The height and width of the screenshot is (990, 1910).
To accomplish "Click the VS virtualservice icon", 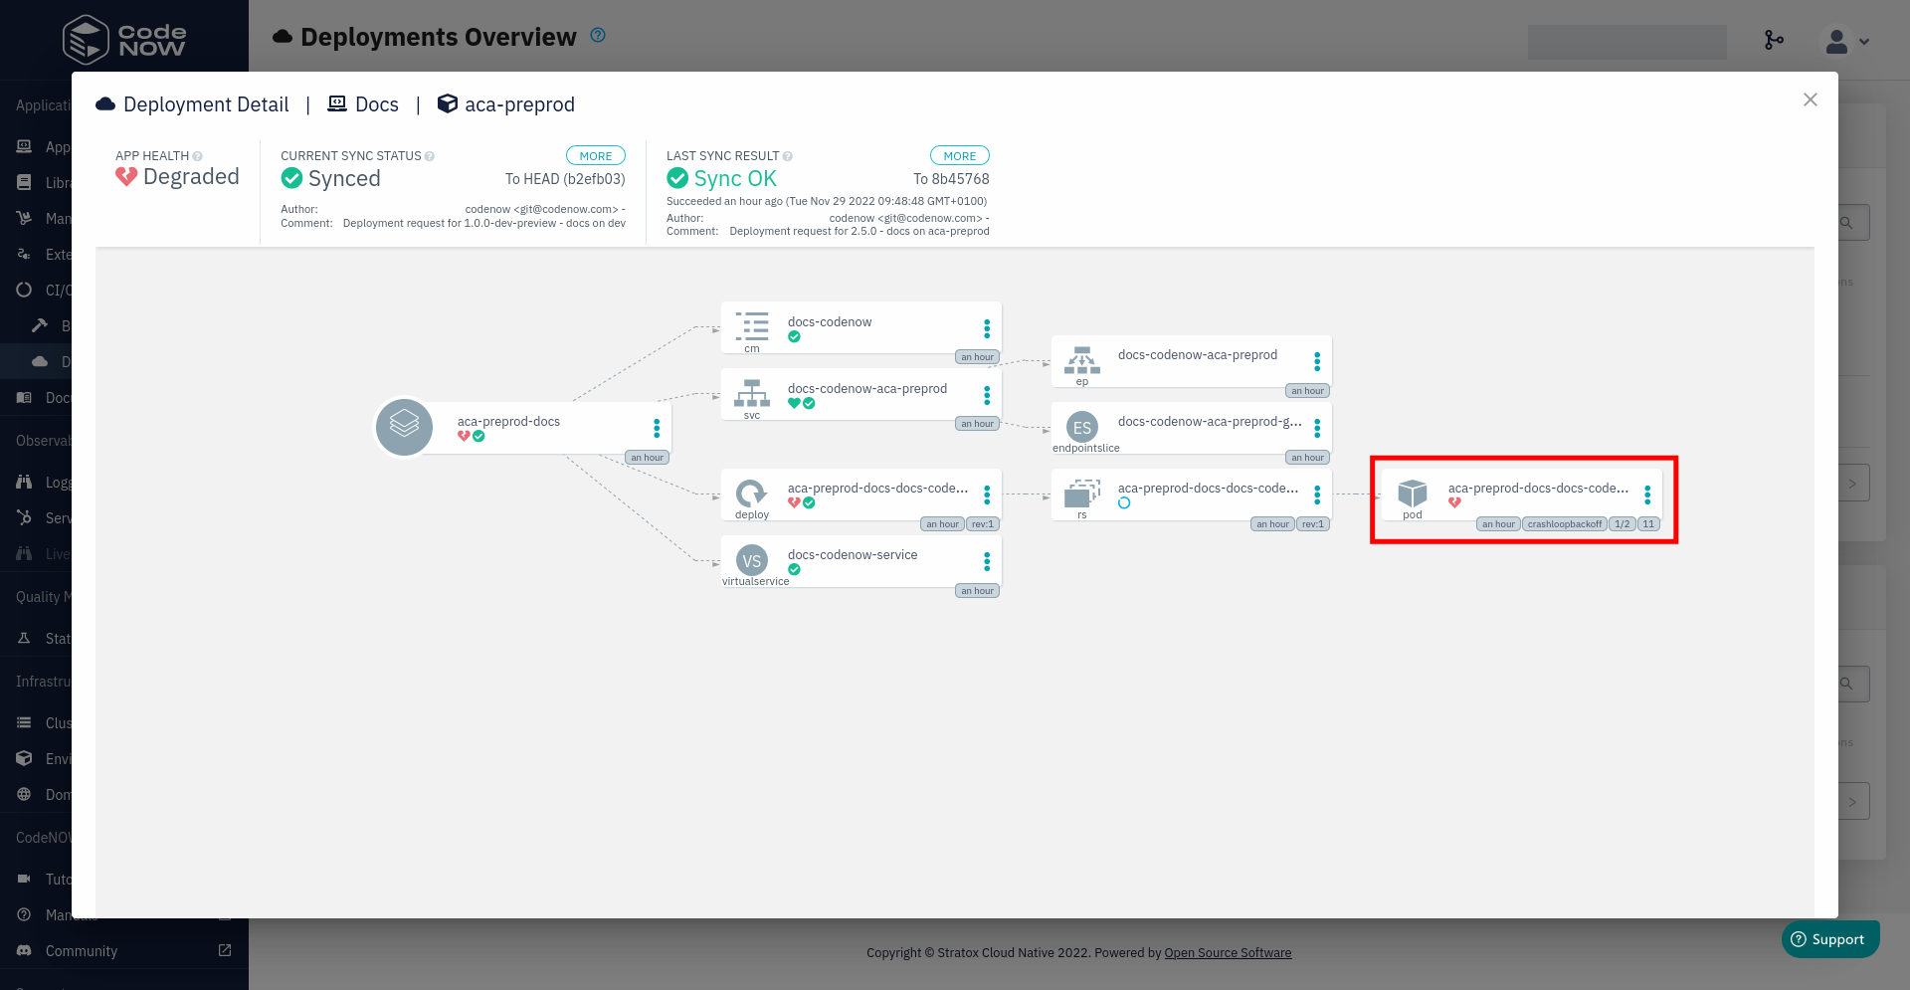I will [x=752, y=560].
